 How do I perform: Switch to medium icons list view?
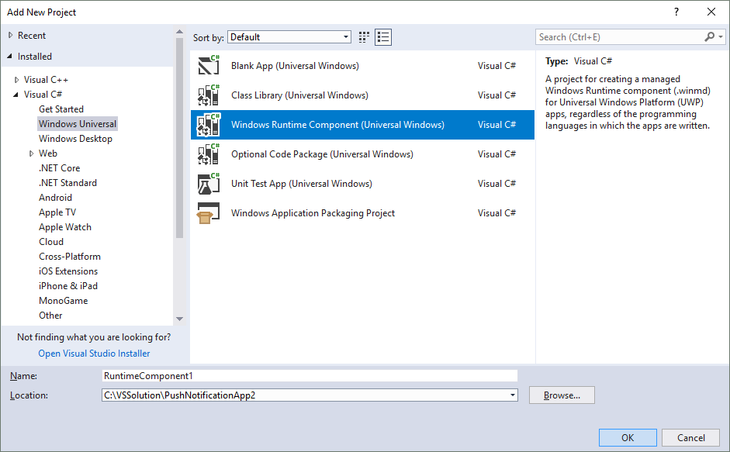click(383, 37)
